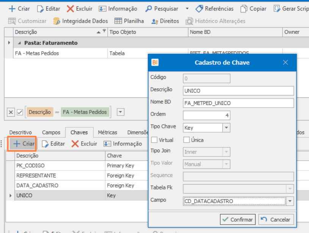The image size is (309, 233).
Task: Click the FA - Metas Pedidos filter value
Action: [x=85, y=112]
